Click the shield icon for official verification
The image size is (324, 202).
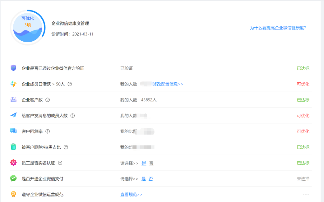click(13, 68)
